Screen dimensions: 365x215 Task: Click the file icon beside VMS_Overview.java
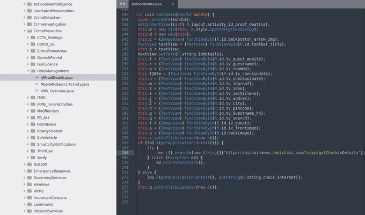pos(36,91)
